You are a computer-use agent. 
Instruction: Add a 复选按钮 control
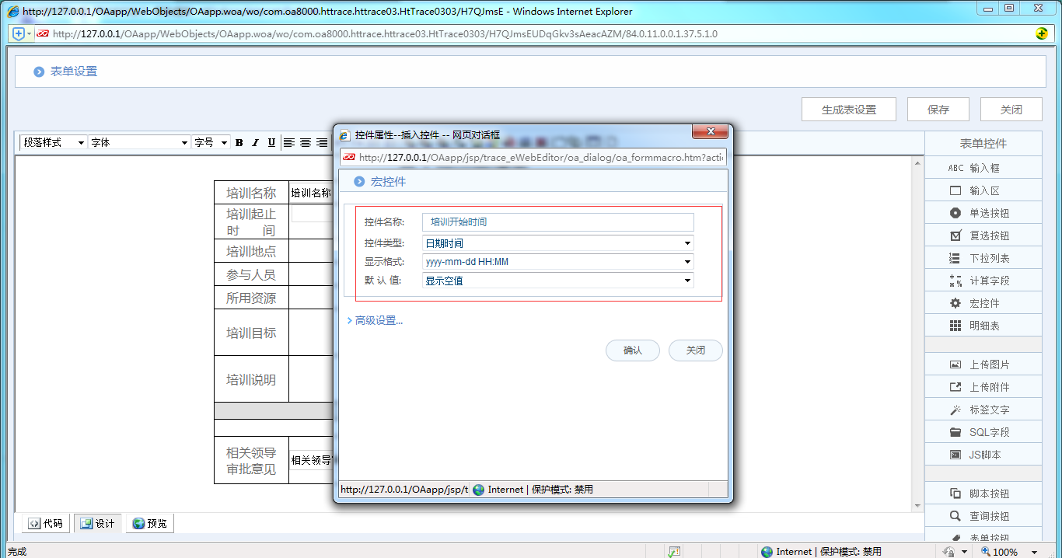[983, 235]
